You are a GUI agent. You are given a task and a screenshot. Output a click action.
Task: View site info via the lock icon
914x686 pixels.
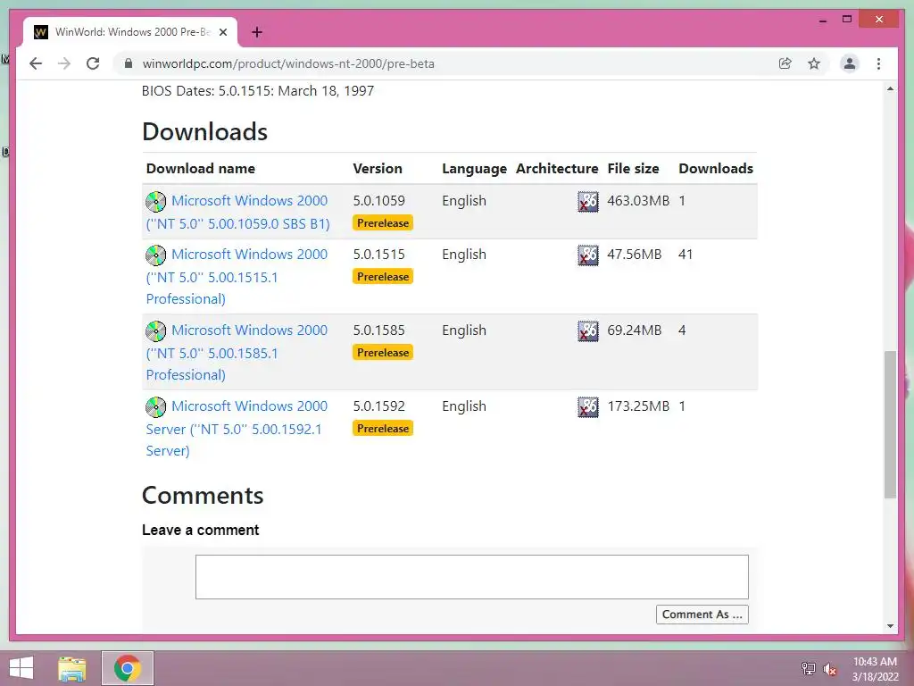point(129,63)
